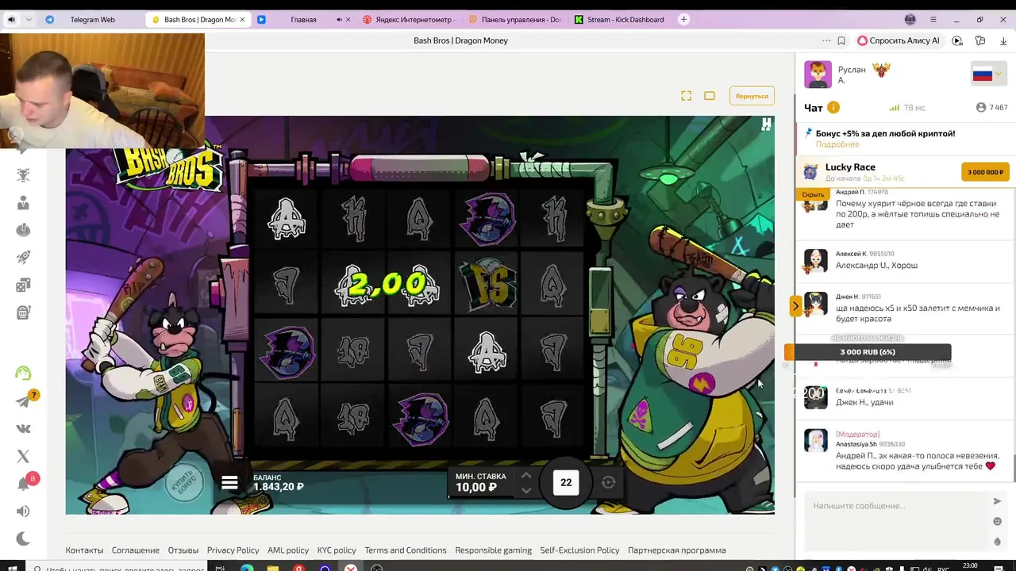
Task: Switch game to theater mode rectangle icon
Action: click(710, 96)
